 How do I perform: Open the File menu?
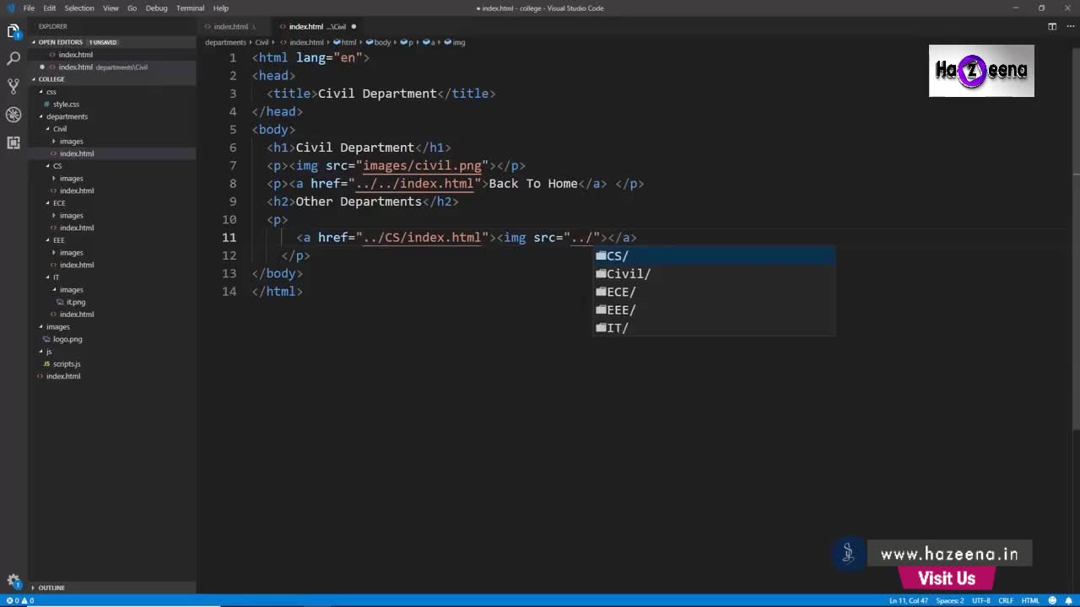pos(29,8)
